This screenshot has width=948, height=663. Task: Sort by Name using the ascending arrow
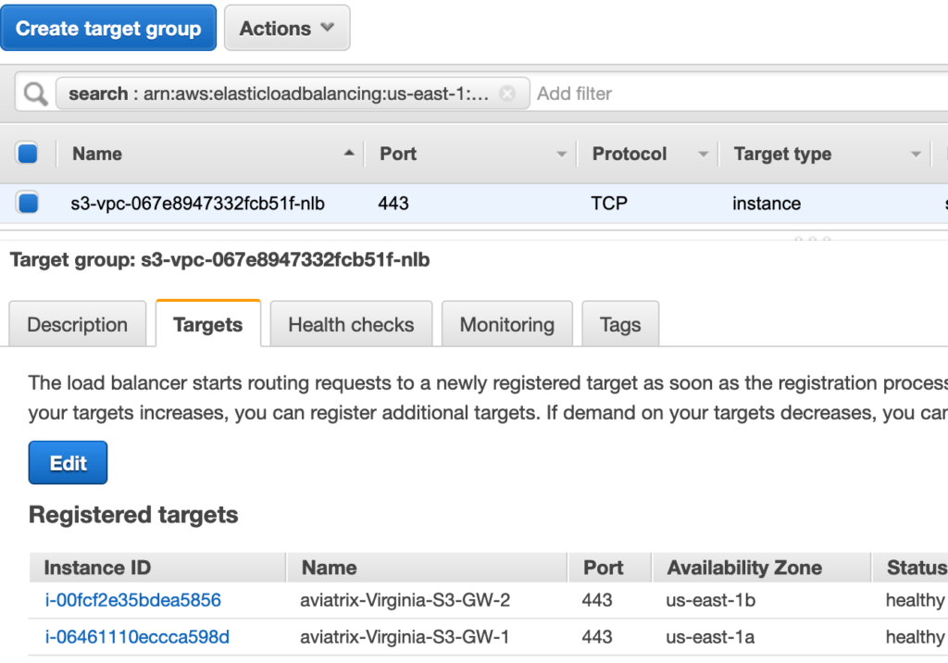[x=349, y=154]
